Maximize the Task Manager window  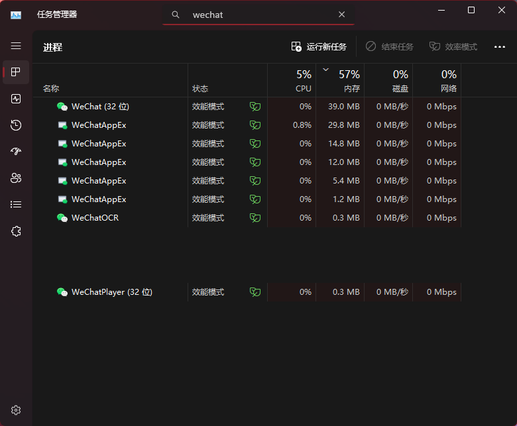(471, 10)
